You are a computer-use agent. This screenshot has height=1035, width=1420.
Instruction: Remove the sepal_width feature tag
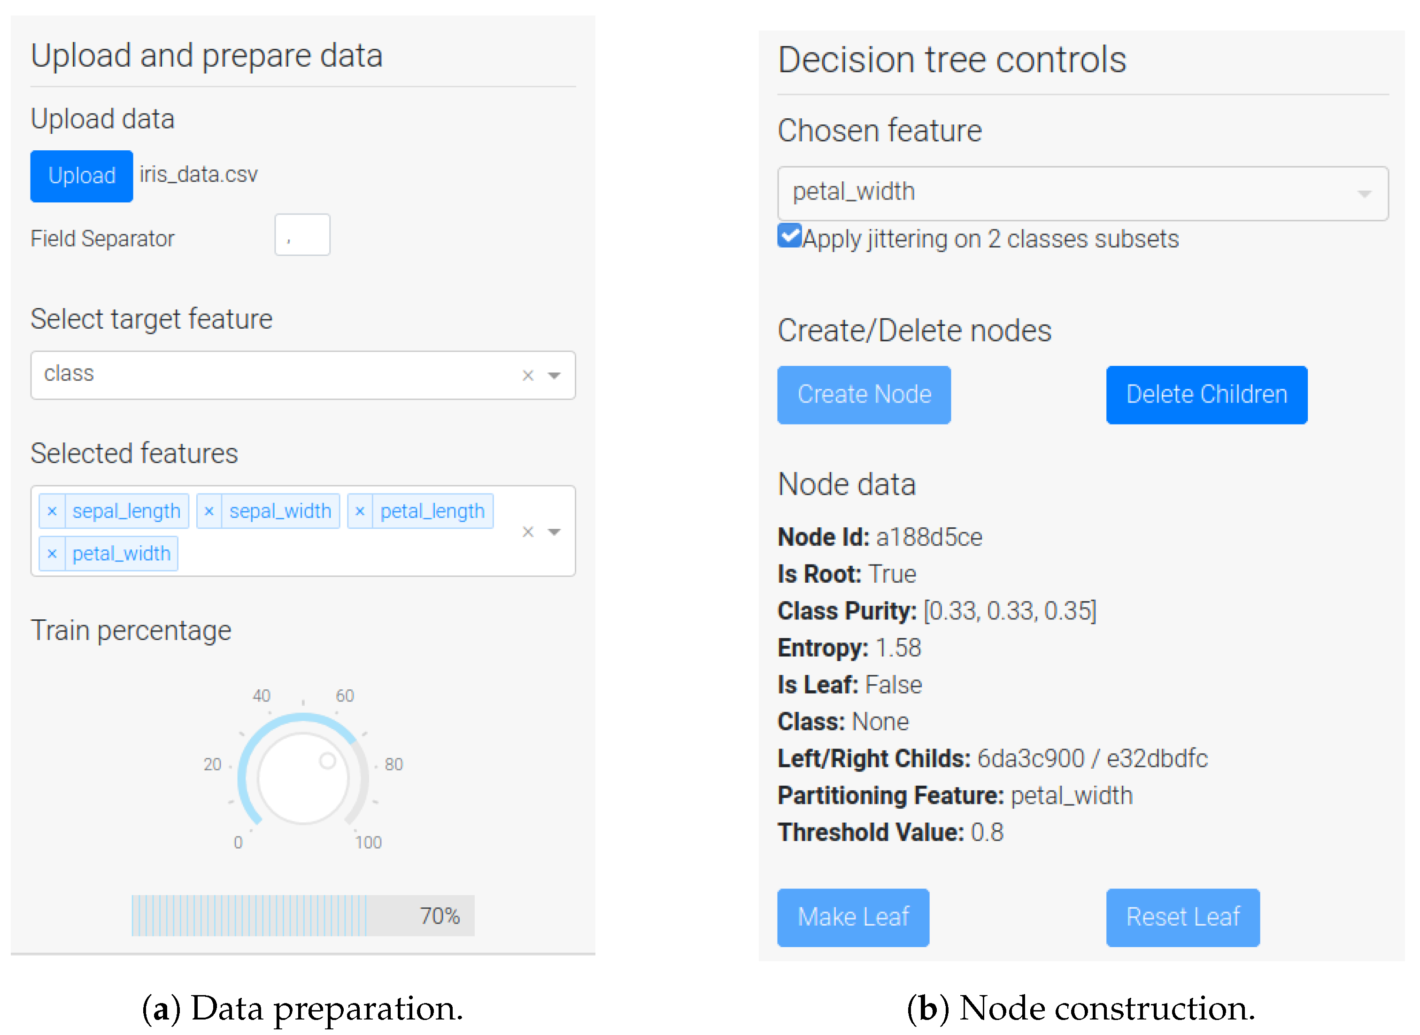[x=209, y=511]
